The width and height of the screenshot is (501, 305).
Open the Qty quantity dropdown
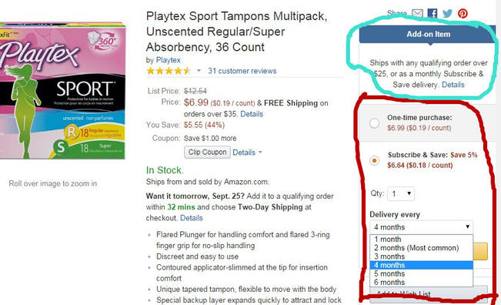[x=401, y=194]
